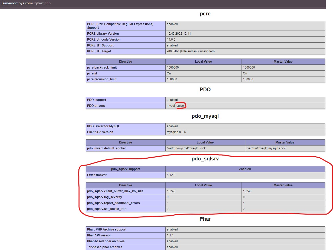Click the 'Phar' section heading
333x250 pixels.
point(205,219)
